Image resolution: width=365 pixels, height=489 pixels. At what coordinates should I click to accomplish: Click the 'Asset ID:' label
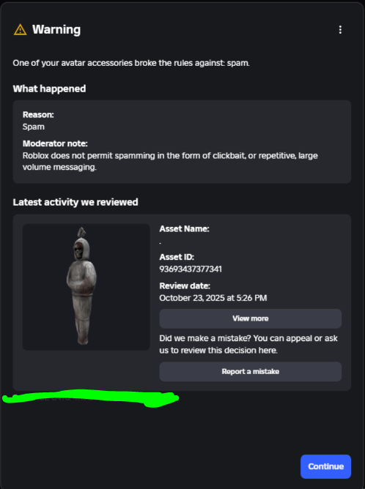(x=177, y=257)
